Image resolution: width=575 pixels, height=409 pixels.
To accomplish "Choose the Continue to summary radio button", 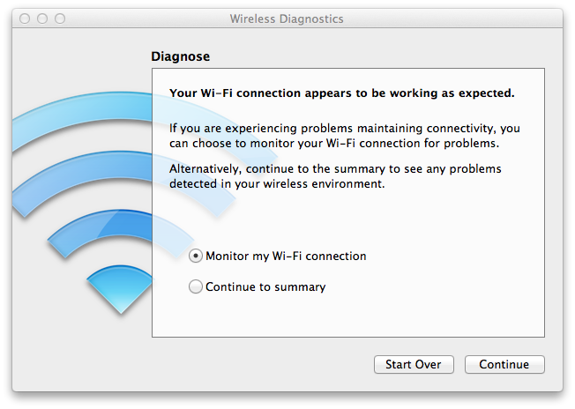I will [196, 286].
